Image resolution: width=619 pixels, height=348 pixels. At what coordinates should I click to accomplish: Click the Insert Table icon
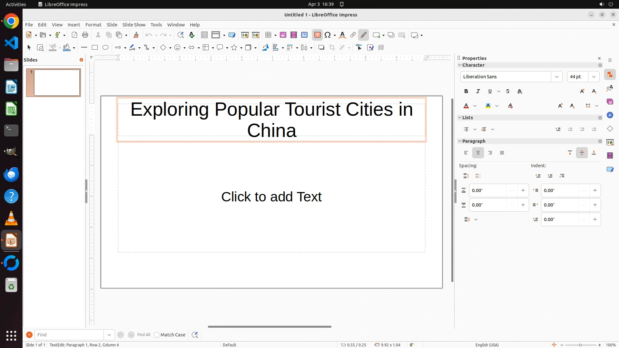point(268,35)
